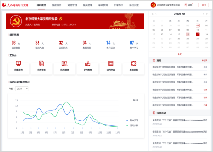
Task: Click the small gold emblem beside organization name
Action: [60, 19]
